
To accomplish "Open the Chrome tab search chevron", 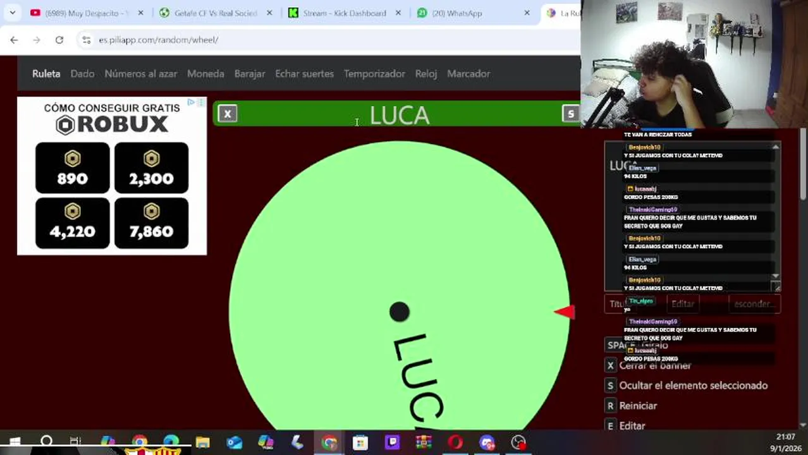I will pos(12,13).
